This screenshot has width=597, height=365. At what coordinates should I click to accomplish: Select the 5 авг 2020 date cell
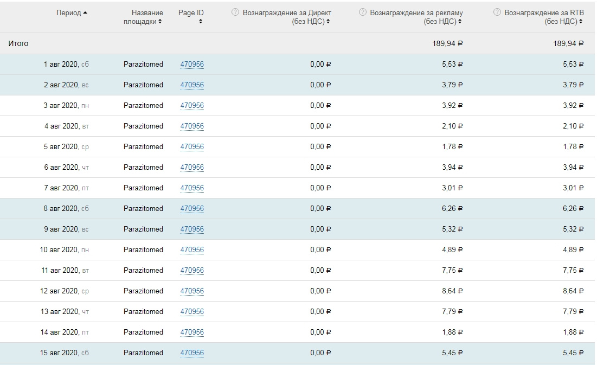coord(61,147)
